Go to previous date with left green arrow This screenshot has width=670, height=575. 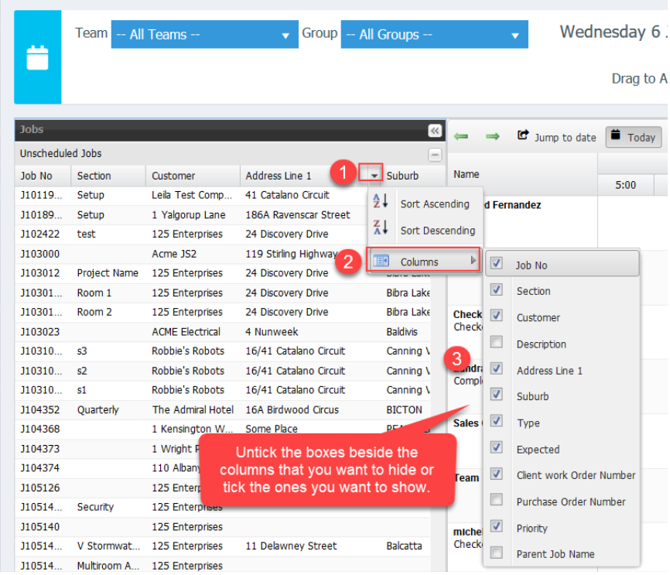[461, 137]
